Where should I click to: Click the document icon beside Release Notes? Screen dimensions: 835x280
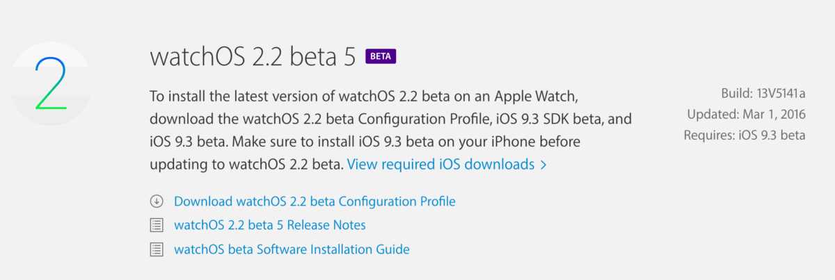pyautogui.click(x=157, y=225)
